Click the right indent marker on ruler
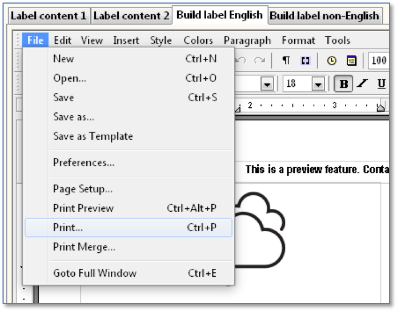 click(380, 107)
